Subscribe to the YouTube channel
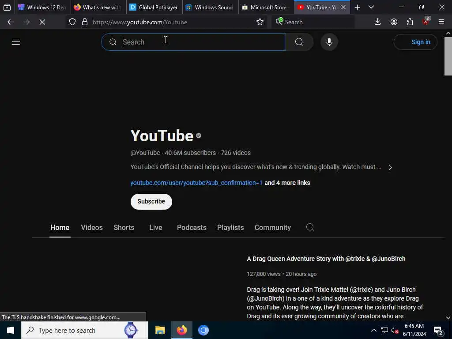The height and width of the screenshot is (339, 452). click(x=151, y=201)
